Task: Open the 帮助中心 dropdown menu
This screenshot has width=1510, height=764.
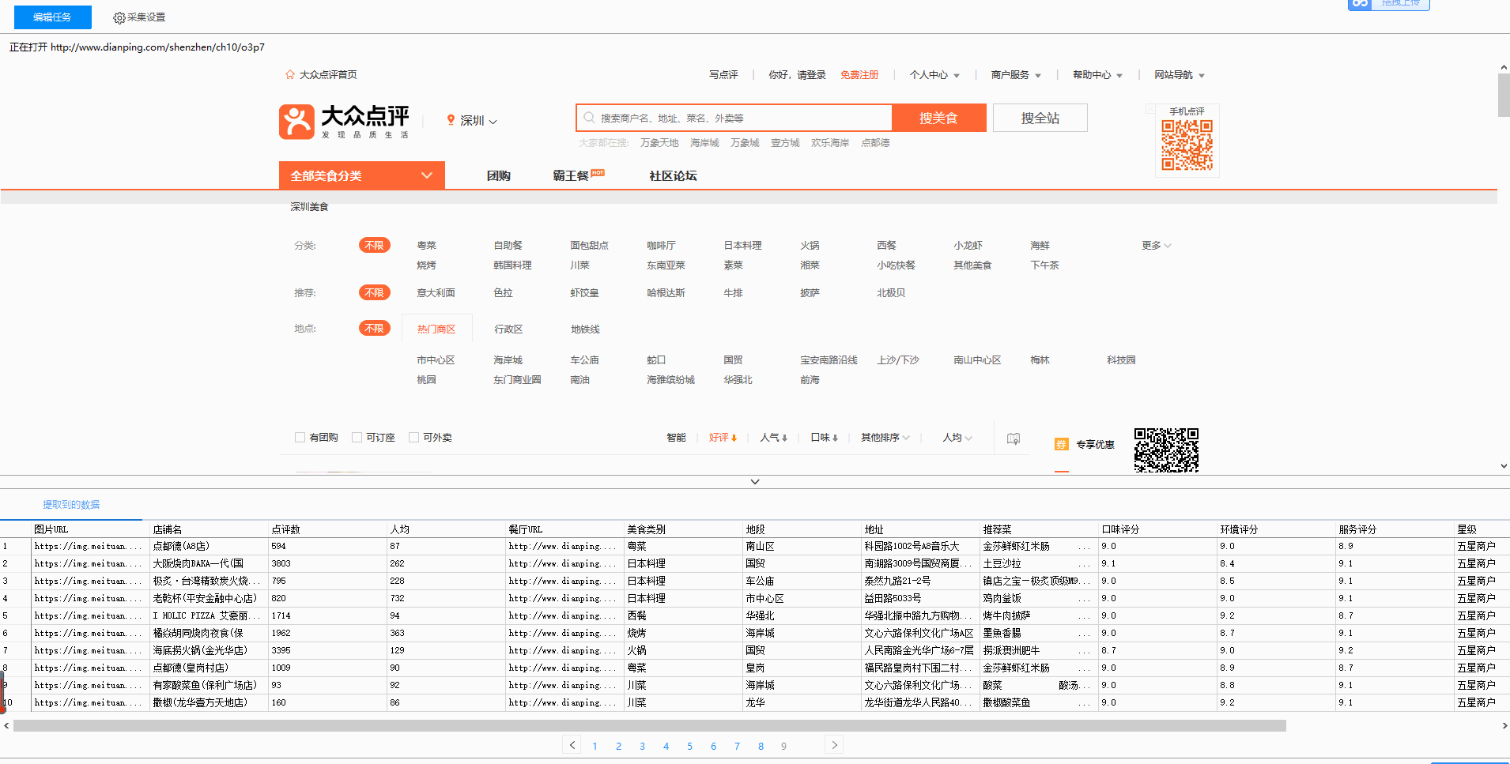Action: point(1097,75)
